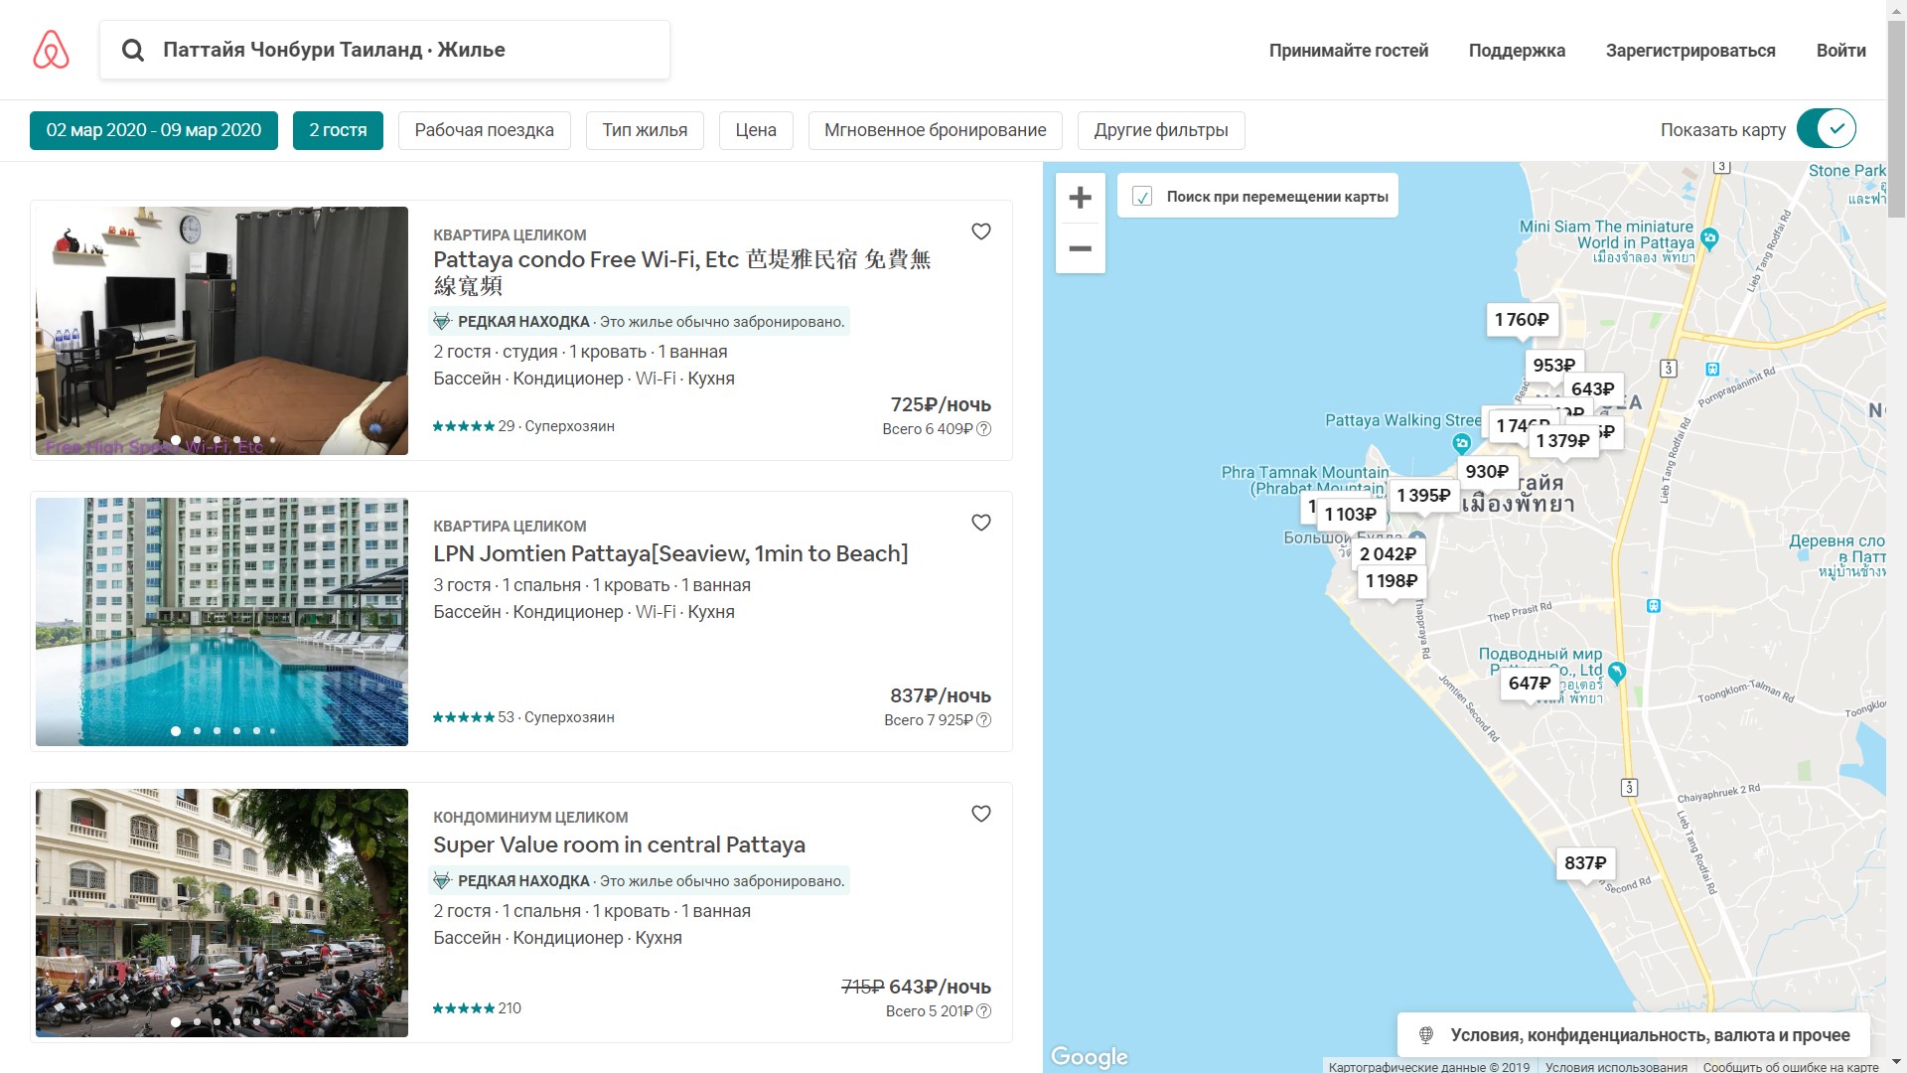The image size is (1907, 1073).
Task: Open total price info icon beside 5 201₽
Action: click(x=983, y=1011)
